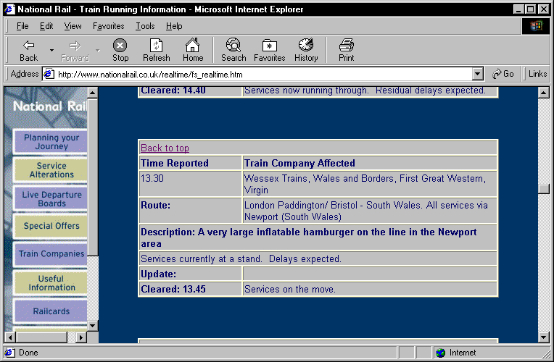Click the 'Route:' label cell
This screenshot has height=362, width=554.
tap(190, 211)
